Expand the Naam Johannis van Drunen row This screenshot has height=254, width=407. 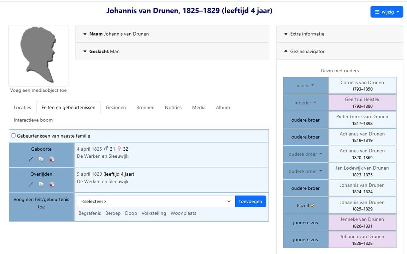[x=119, y=34]
